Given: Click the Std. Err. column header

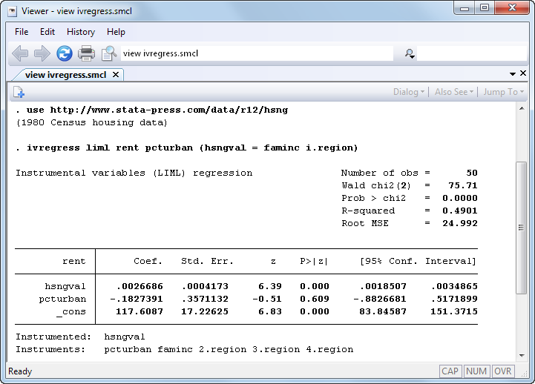Looking at the screenshot, I should [x=208, y=262].
